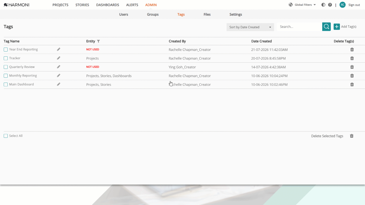This screenshot has height=205, width=365.
Task: Click the Sign out link
Action: point(354,5)
